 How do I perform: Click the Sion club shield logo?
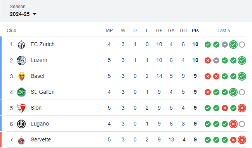click(x=21, y=108)
